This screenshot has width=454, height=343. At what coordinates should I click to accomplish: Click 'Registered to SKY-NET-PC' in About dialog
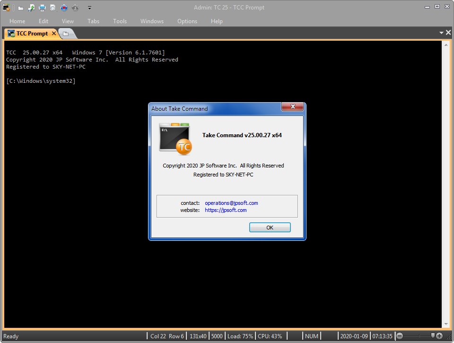[x=223, y=175]
